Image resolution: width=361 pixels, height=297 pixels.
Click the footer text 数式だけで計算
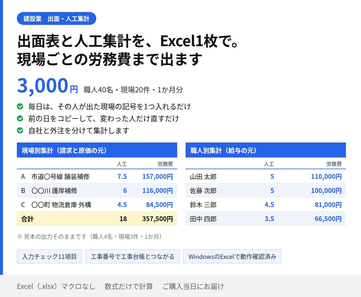(129, 286)
